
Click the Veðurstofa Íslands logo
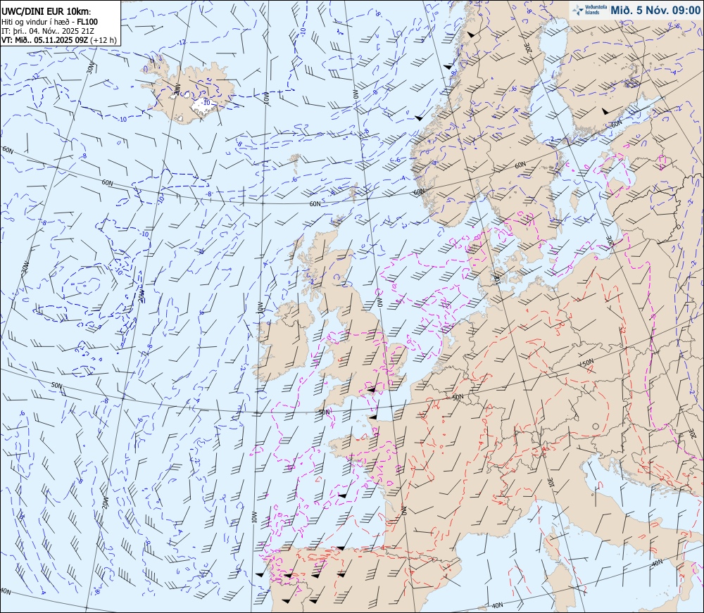589,10
